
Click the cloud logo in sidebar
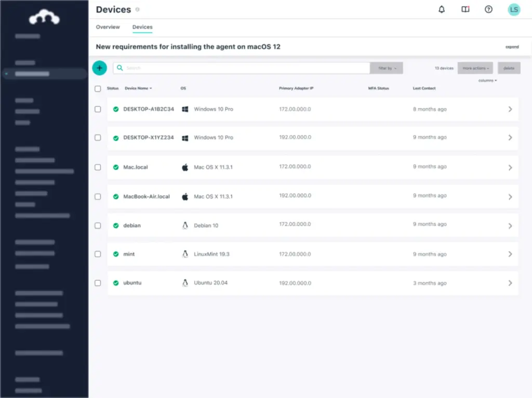44,18
